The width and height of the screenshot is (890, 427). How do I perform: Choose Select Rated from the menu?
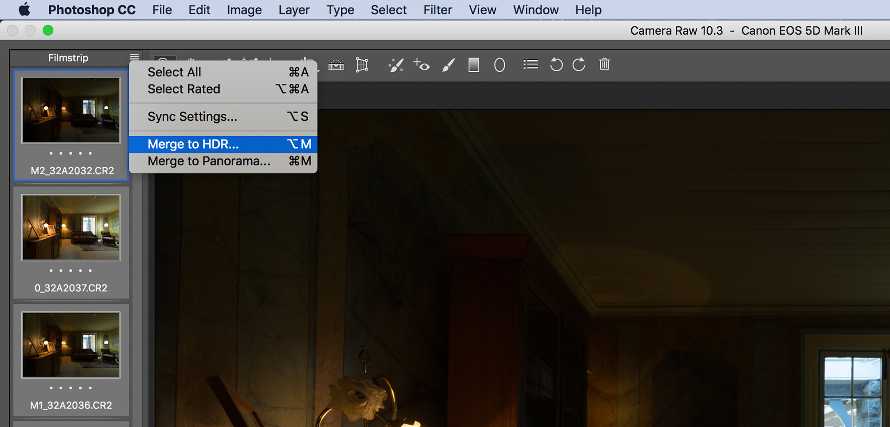point(223,89)
